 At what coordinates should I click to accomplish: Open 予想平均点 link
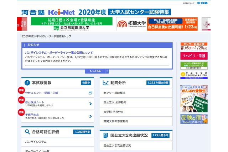point(32,115)
